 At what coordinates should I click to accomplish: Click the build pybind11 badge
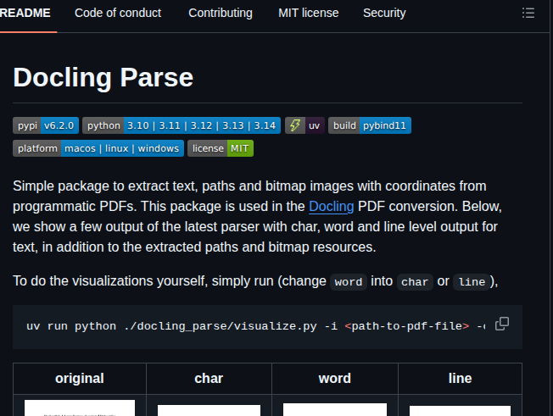[370, 125]
